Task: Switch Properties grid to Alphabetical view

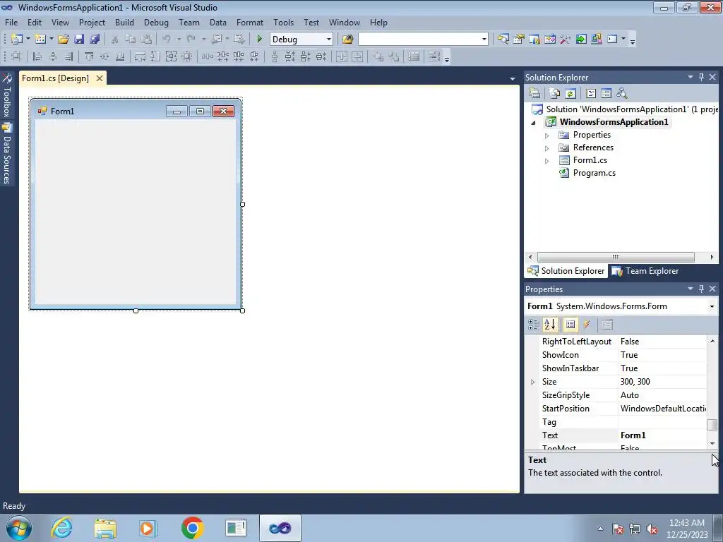Action: [549, 325]
